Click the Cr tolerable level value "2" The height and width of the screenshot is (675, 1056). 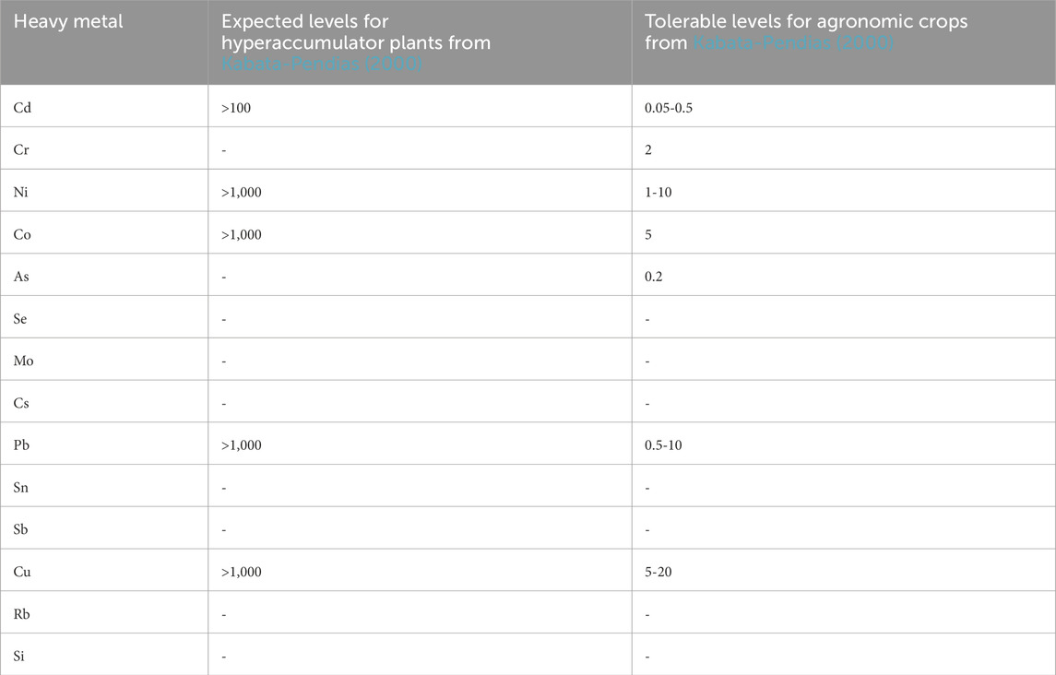(648, 150)
